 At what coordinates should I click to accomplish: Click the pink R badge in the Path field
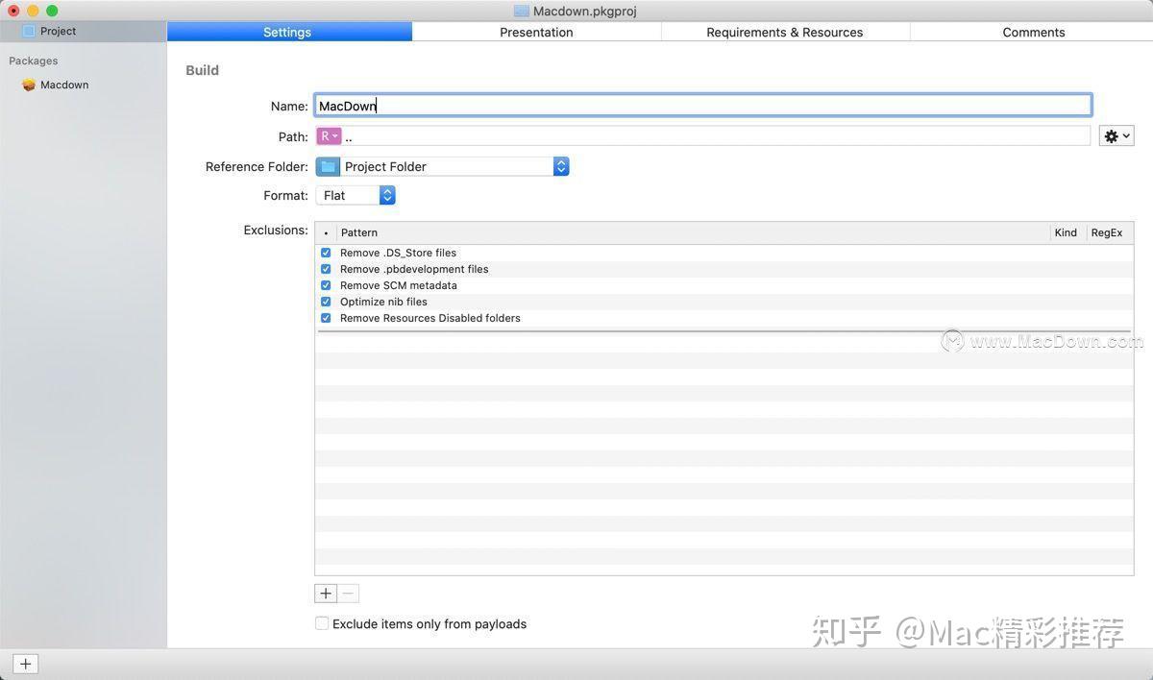point(330,135)
